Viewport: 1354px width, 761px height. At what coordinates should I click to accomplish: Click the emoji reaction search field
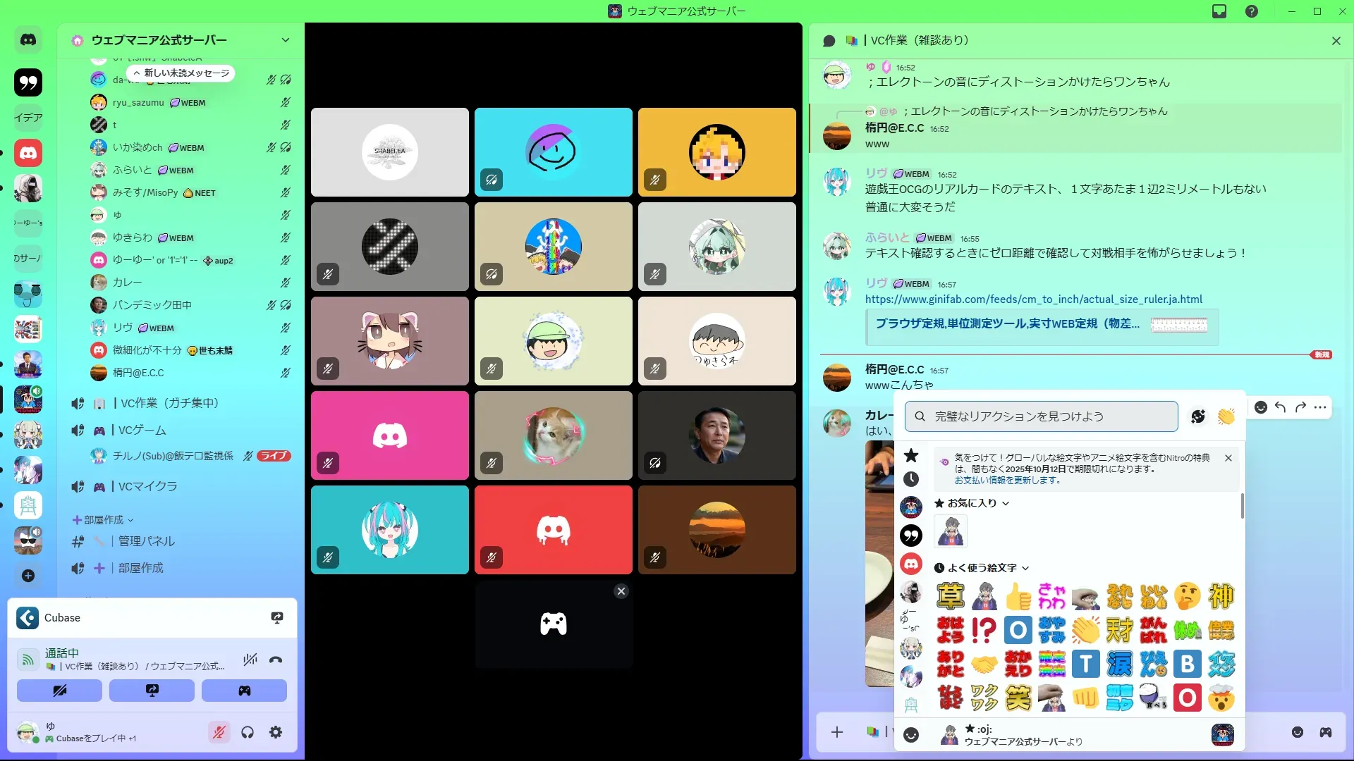coord(1041,416)
